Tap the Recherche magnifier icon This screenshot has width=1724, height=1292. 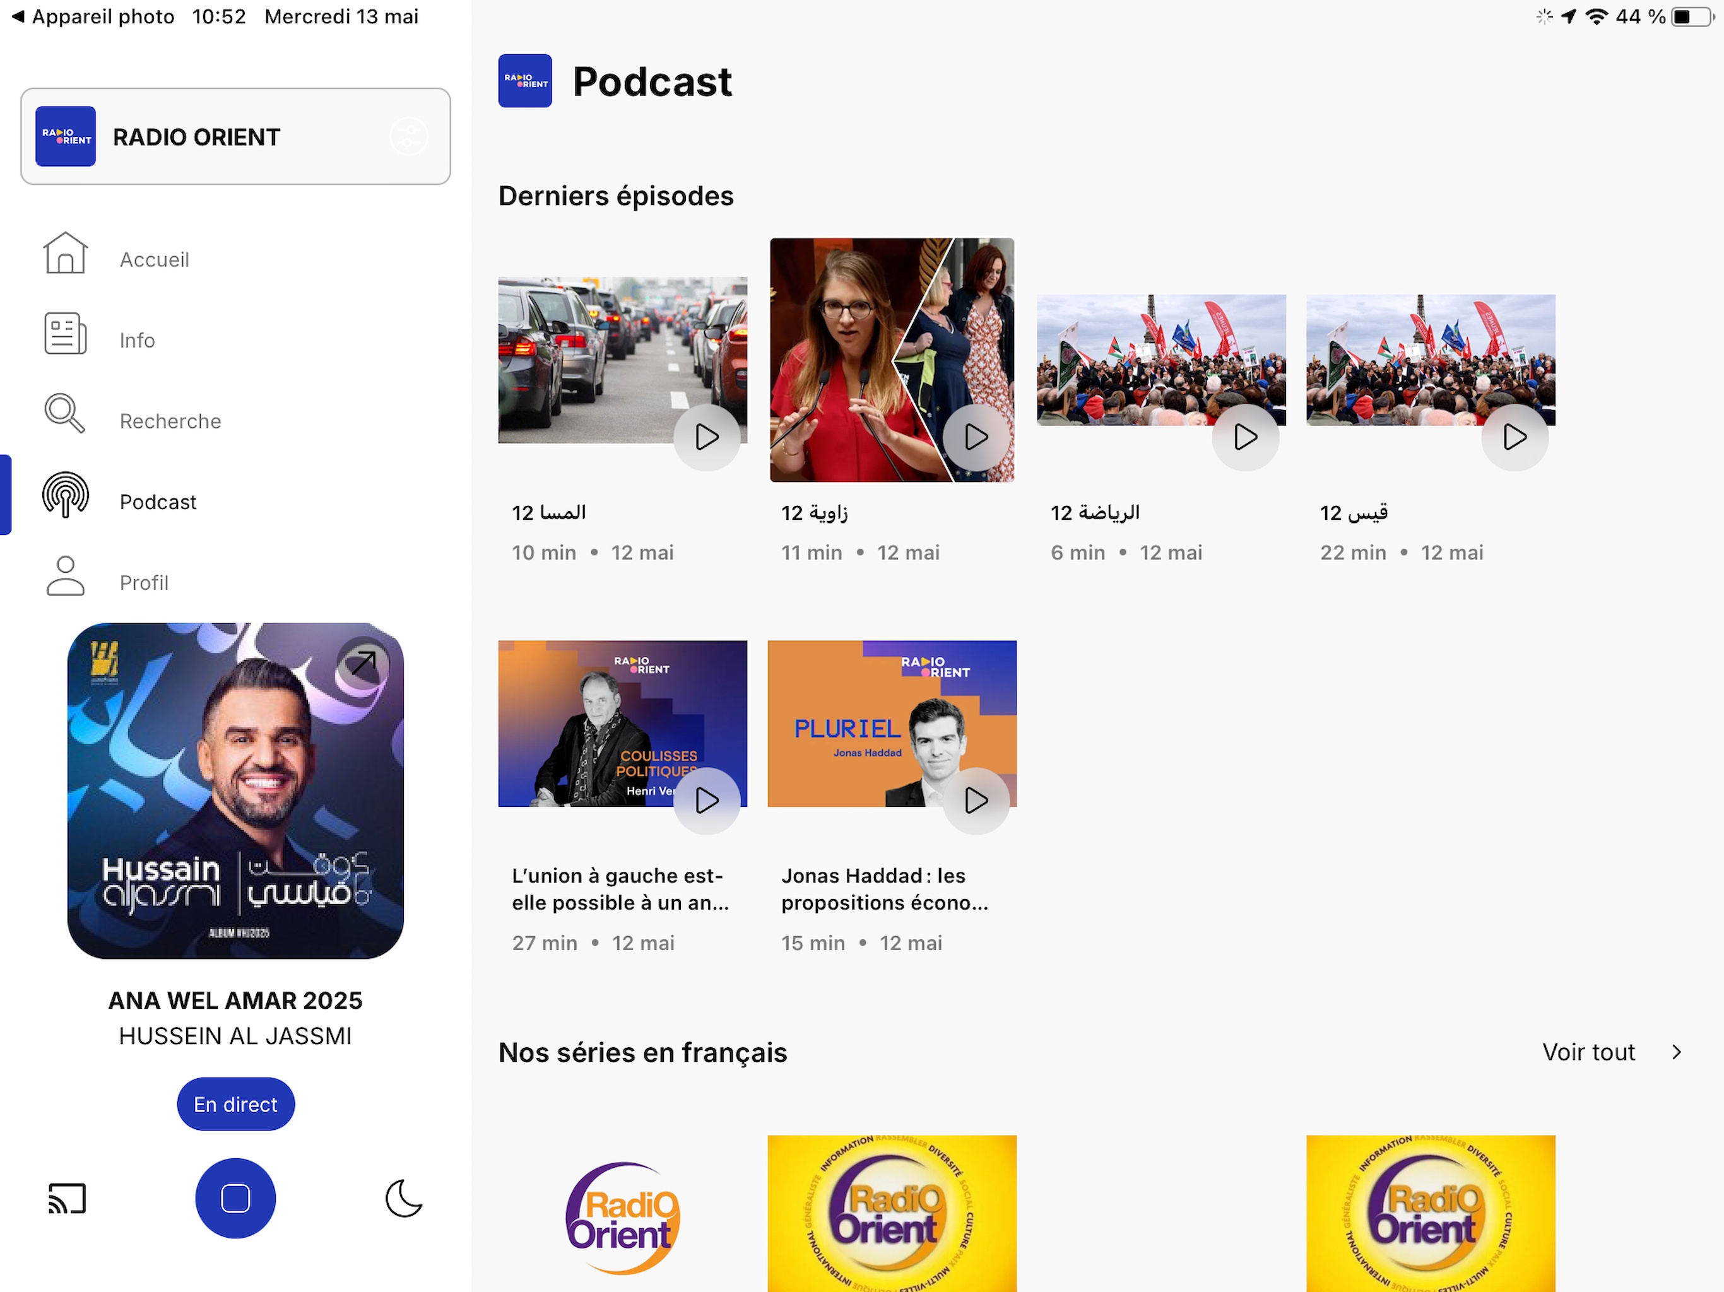coord(66,414)
